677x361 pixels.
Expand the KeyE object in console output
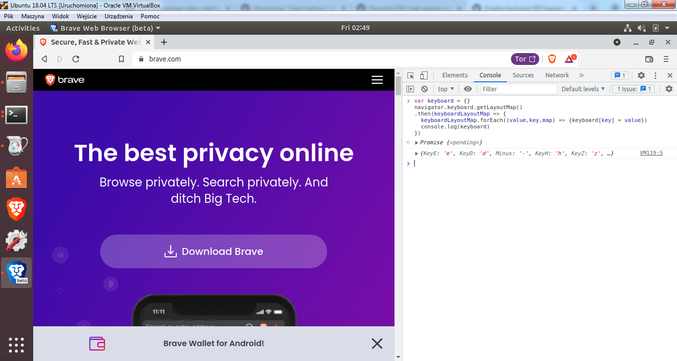417,153
